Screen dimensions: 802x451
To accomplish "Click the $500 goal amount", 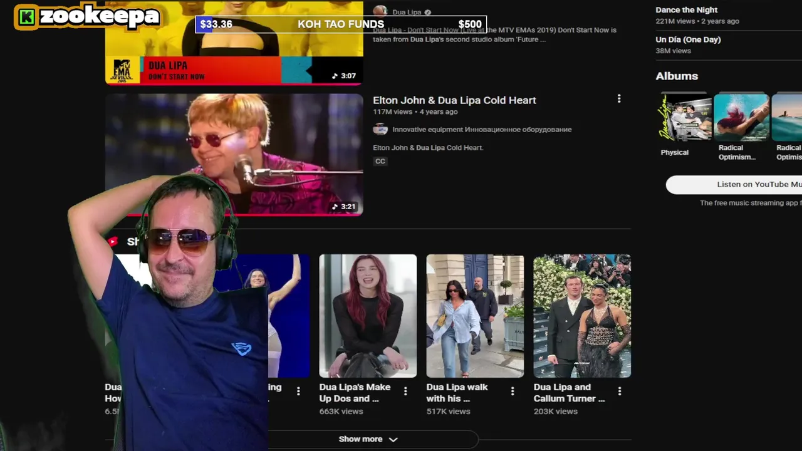I will pyautogui.click(x=470, y=24).
